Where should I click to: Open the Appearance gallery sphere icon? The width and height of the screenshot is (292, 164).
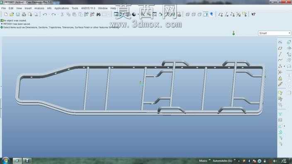[x=134, y=14]
